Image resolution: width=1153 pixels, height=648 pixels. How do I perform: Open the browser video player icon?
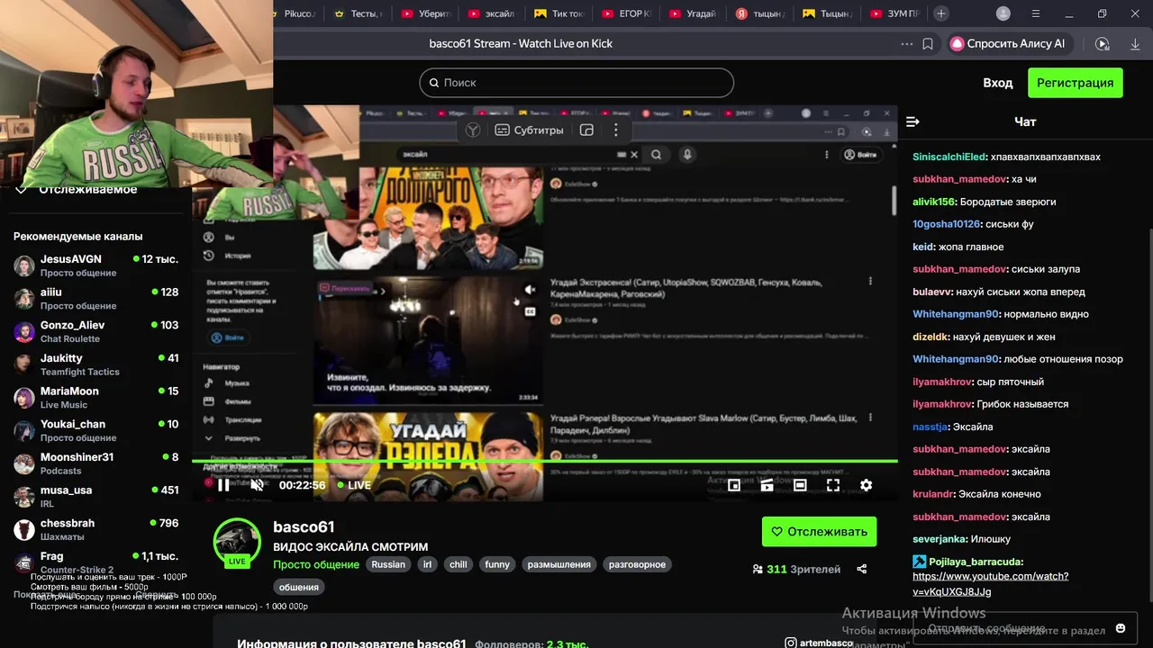click(x=1102, y=43)
